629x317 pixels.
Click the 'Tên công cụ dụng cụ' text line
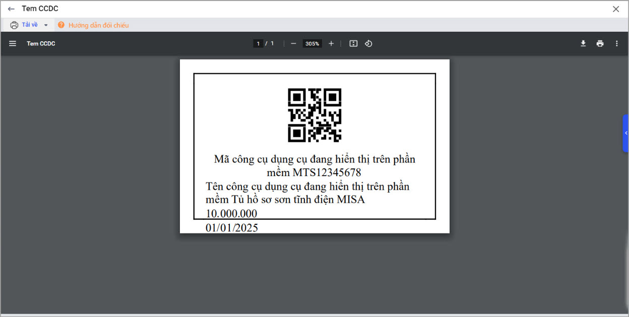307,187
